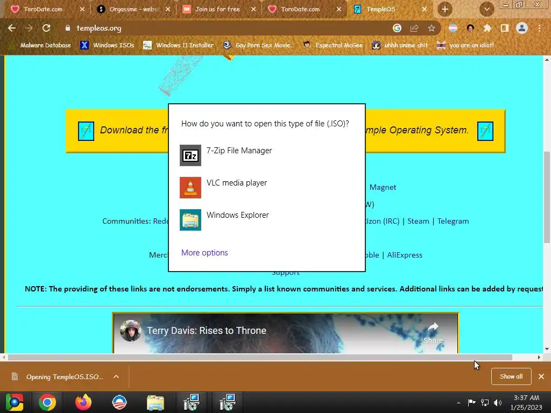Expand the TempleOS.ISO download item chevron

click(116, 376)
